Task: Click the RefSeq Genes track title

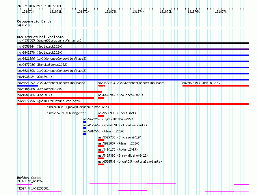Action: (x=29, y=178)
